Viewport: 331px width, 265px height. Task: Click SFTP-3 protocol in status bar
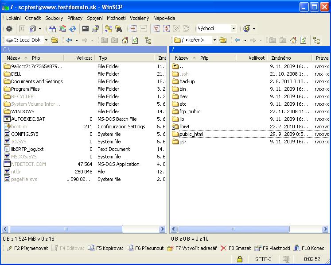coord(263,259)
